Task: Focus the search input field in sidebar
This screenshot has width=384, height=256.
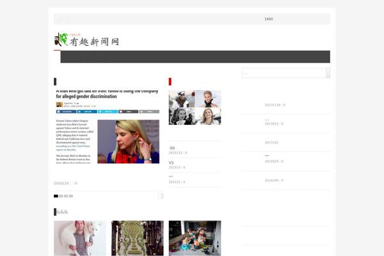Action: (284, 73)
